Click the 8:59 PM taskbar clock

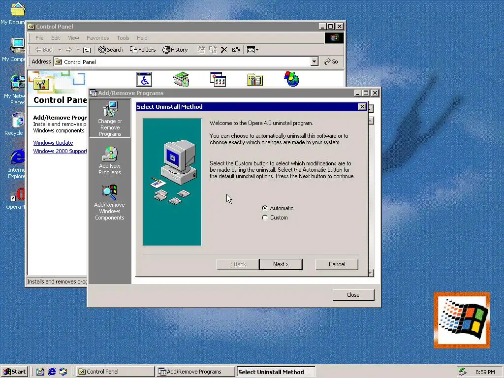click(x=485, y=372)
